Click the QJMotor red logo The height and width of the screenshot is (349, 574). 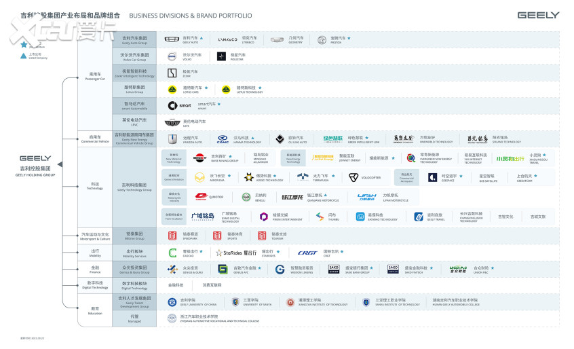click(201, 197)
